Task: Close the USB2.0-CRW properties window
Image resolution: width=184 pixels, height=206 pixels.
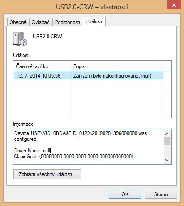Action: tap(174, 5)
